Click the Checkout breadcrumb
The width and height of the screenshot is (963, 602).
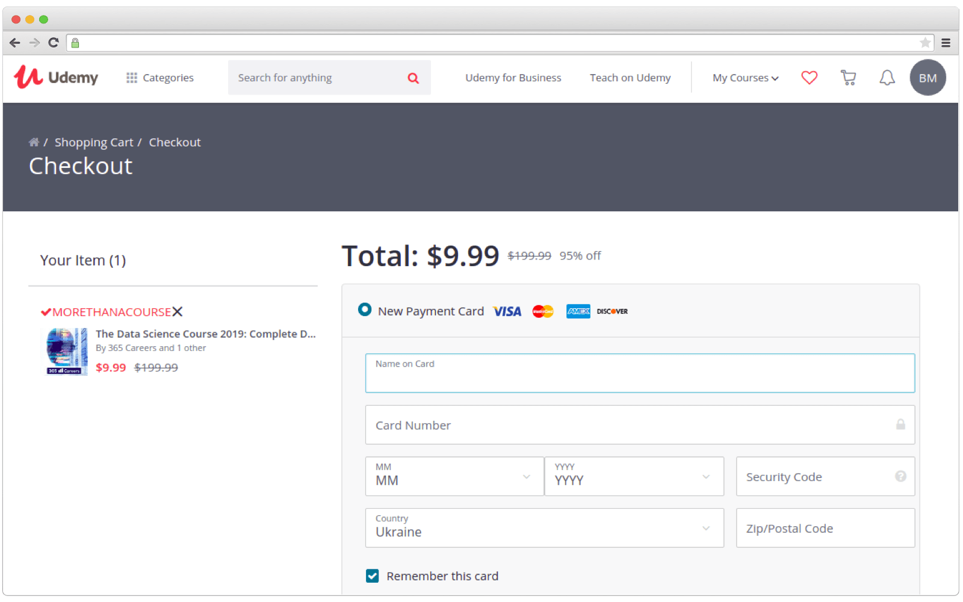tap(175, 142)
